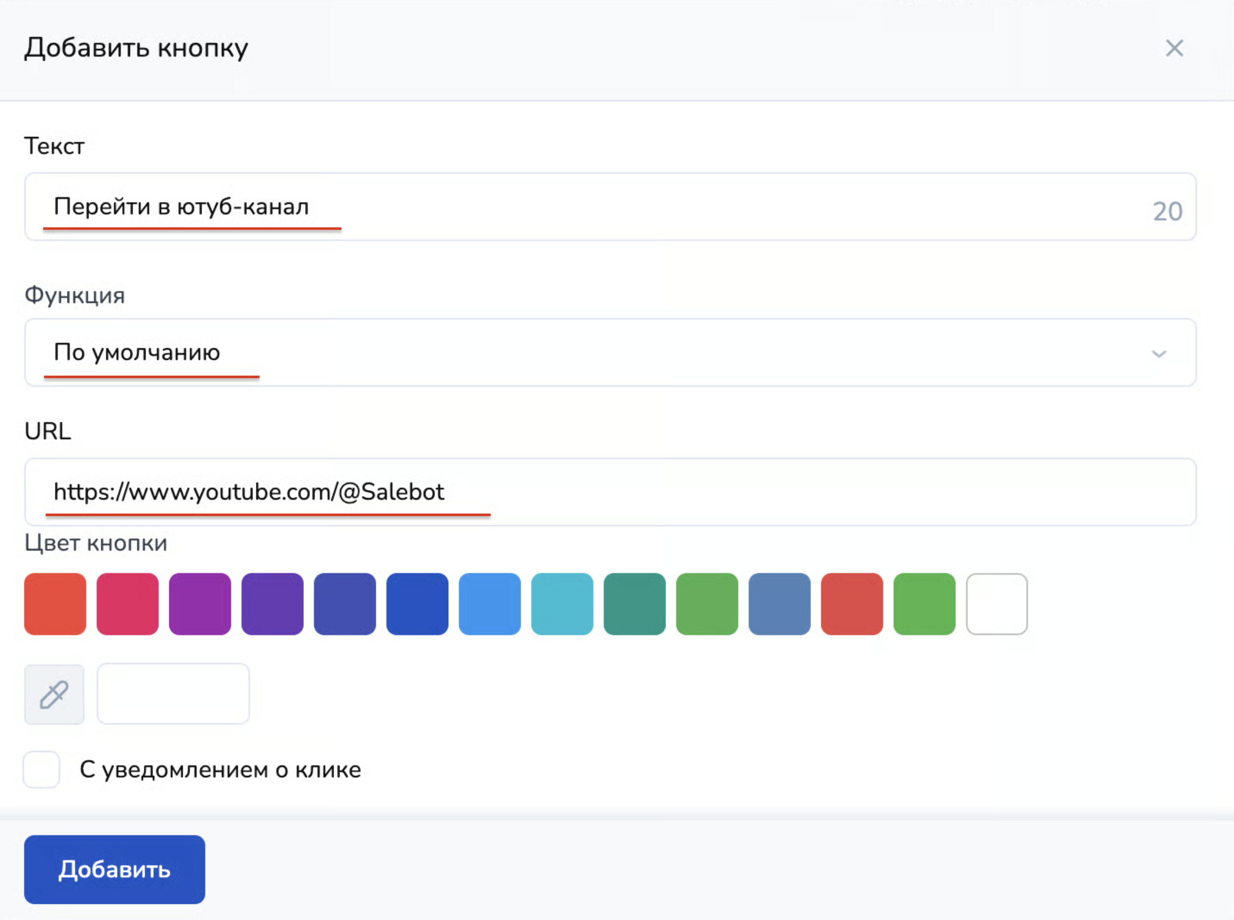This screenshot has width=1234, height=920.
Task: Click the eyedropper color picker icon
Action: click(54, 694)
